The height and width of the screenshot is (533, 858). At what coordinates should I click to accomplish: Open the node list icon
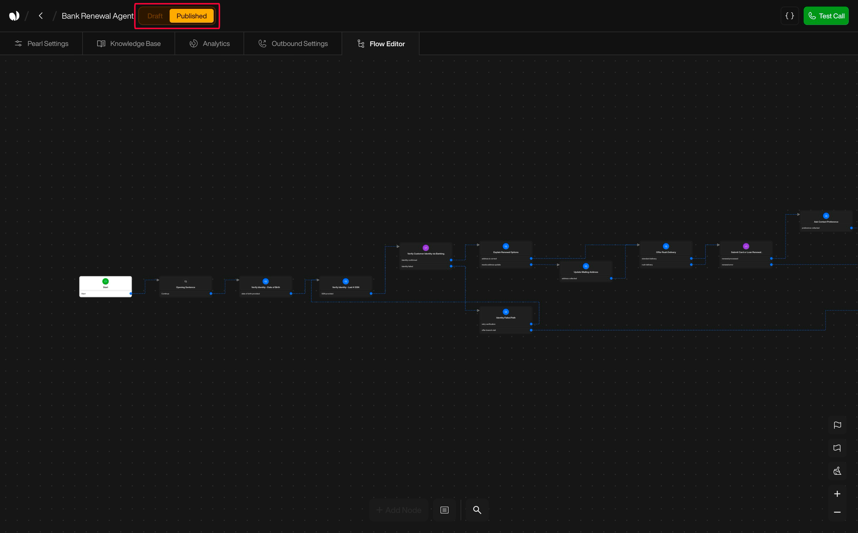tap(444, 510)
